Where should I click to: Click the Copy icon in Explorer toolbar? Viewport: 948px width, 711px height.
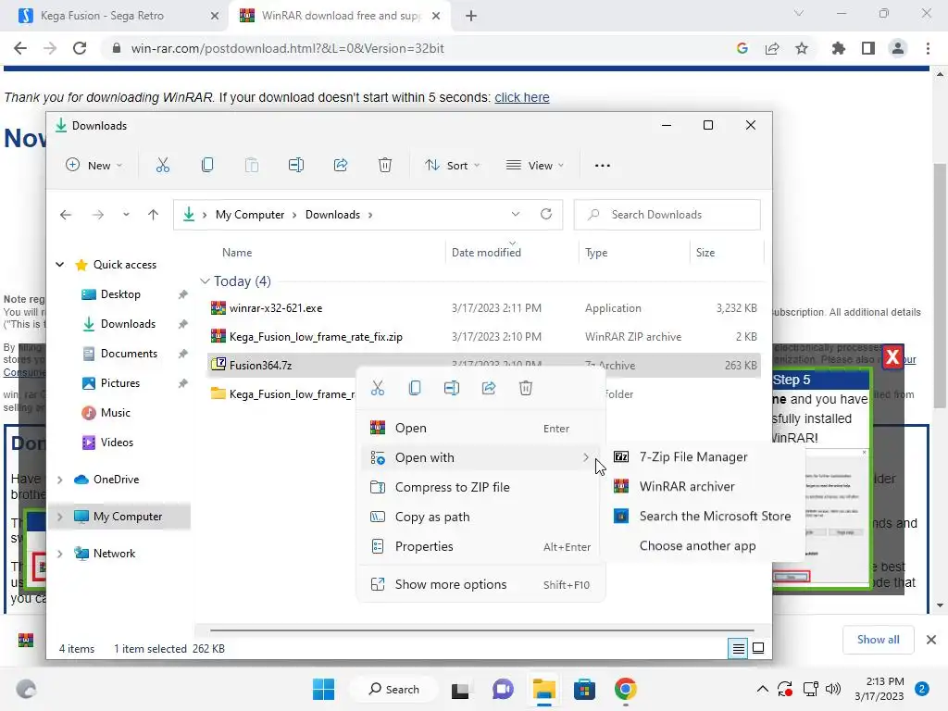tap(206, 165)
